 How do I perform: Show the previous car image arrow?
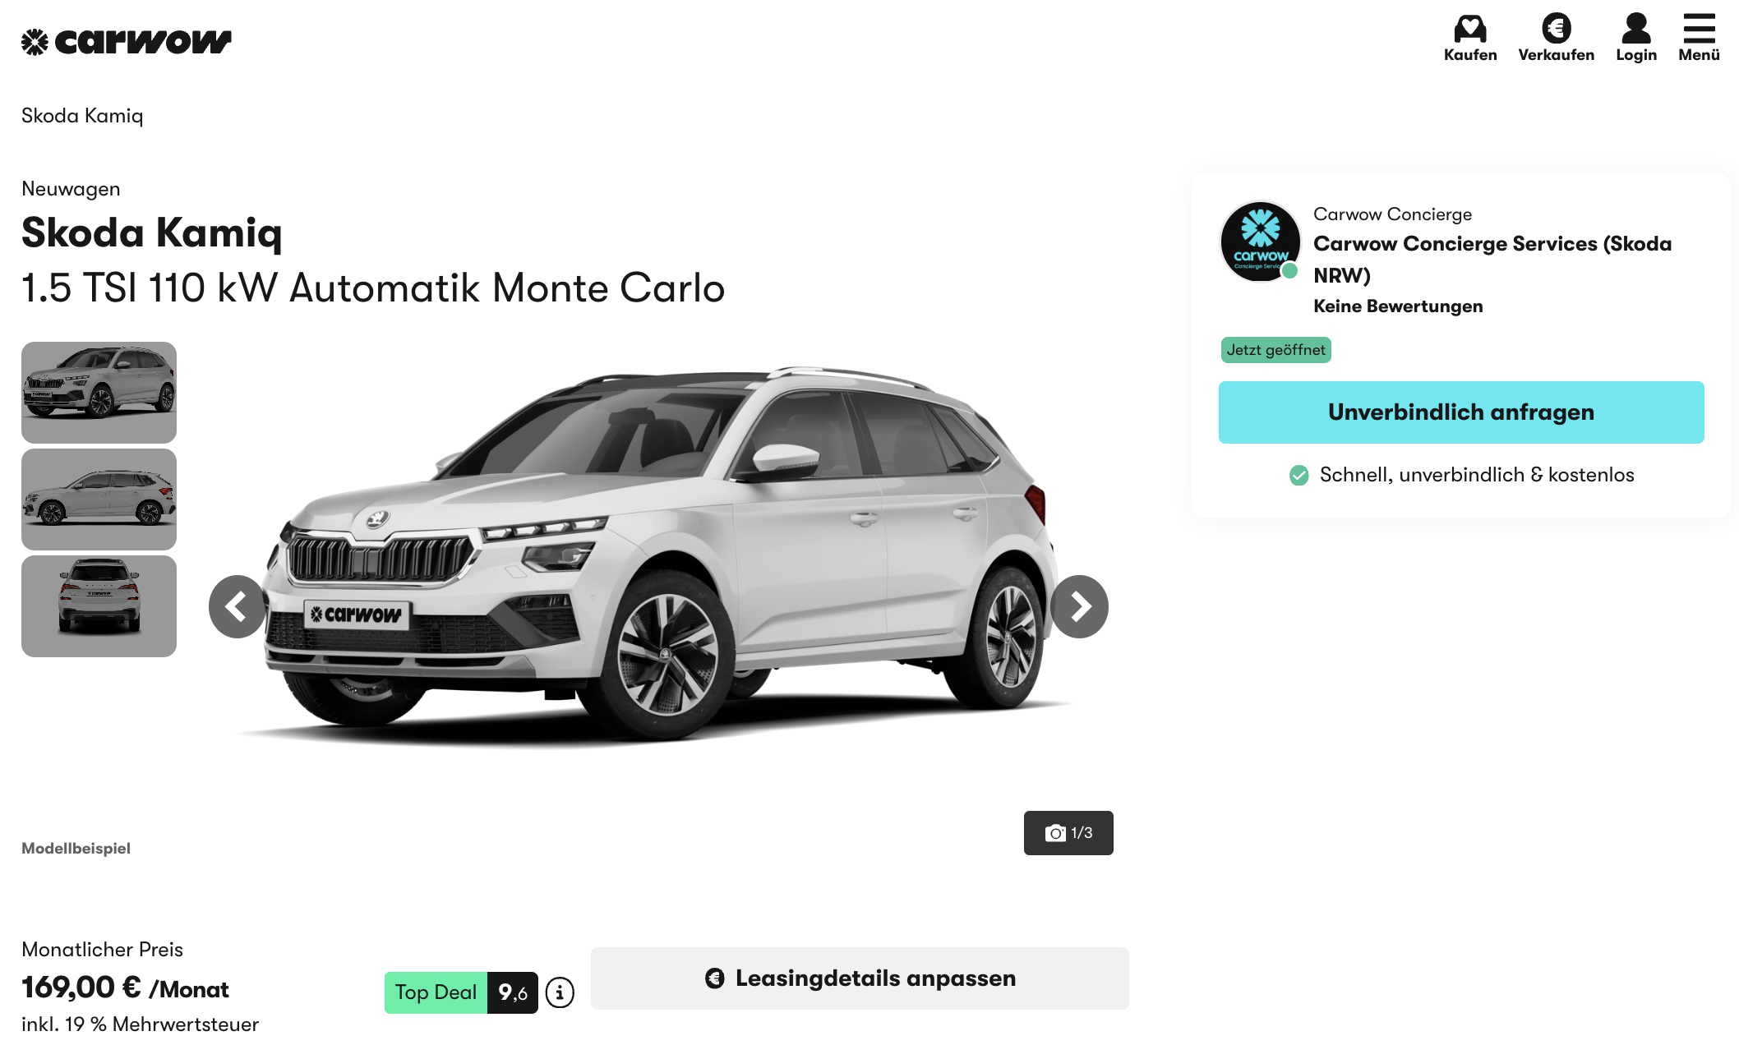tap(238, 606)
